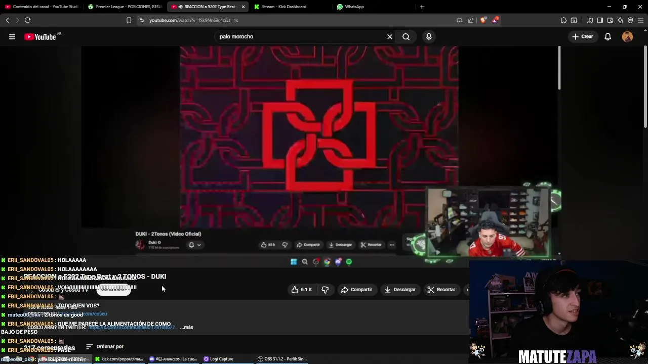
Task: Dislike the DUKI 2Tonos inner video
Action: pos(285,245)
